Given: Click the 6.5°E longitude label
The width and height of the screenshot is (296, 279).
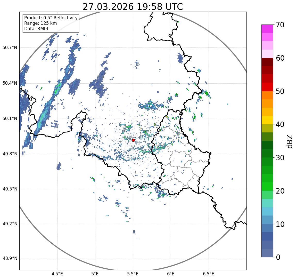Looking at the screenshot, I should [209, 274].
